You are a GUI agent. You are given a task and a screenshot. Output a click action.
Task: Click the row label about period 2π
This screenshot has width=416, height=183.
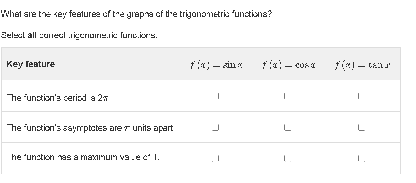(59, 98)
